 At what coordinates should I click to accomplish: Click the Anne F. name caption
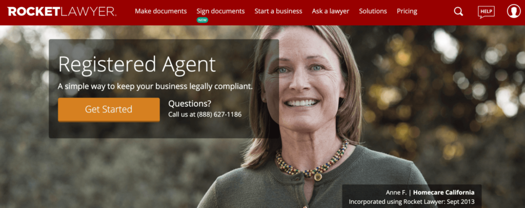pos(397,192)
